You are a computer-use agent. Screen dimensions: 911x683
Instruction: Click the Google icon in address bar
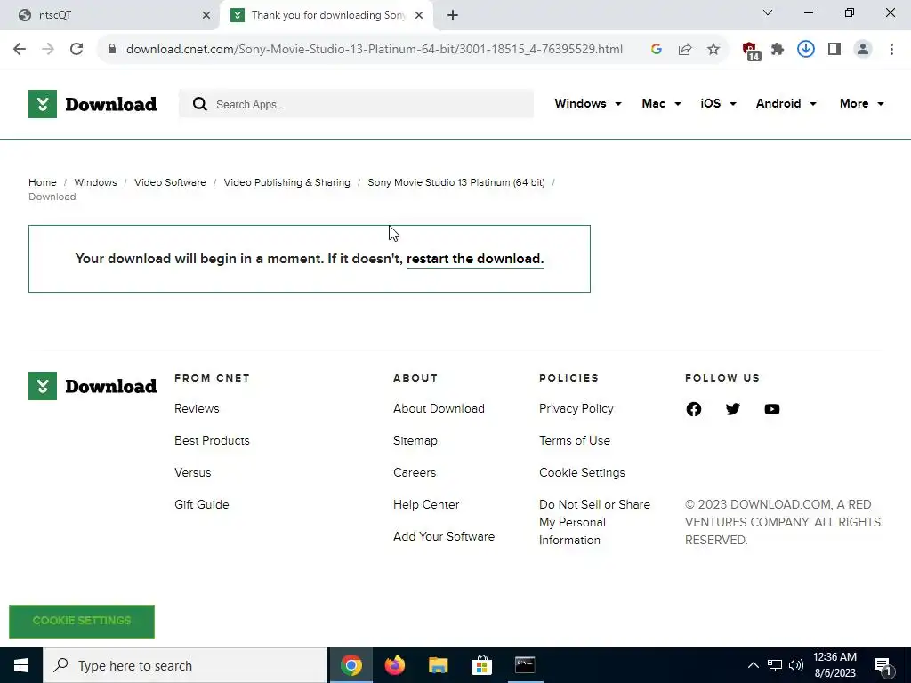click(657, 50)
